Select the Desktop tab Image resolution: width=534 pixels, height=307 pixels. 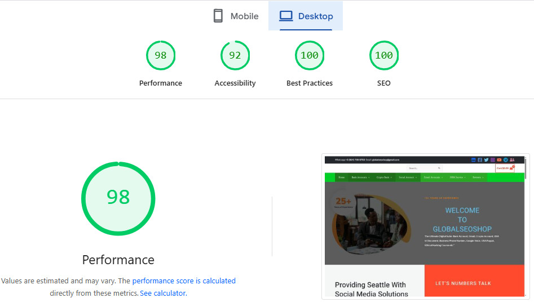(306, 16)
